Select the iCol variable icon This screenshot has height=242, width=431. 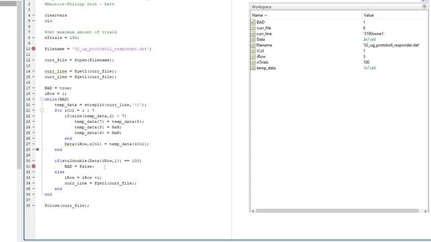click(x=253, y=51)
